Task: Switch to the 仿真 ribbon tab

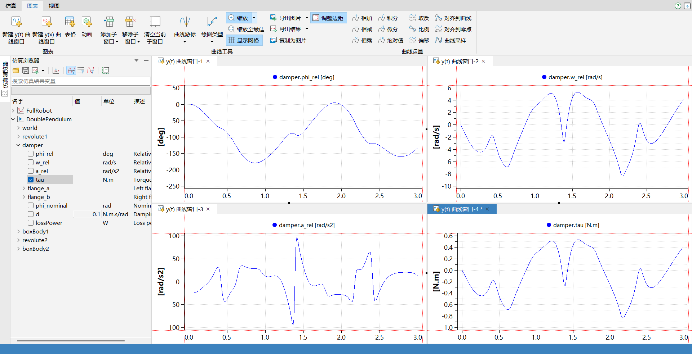Action: tap(11, 6)
